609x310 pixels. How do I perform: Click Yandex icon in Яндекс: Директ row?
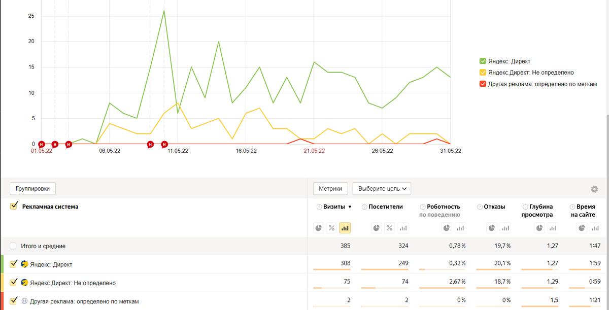(x=24, y=264)
